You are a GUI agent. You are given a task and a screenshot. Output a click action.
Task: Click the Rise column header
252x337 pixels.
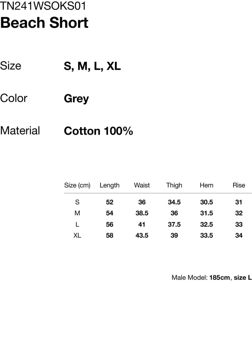[239, 185]
